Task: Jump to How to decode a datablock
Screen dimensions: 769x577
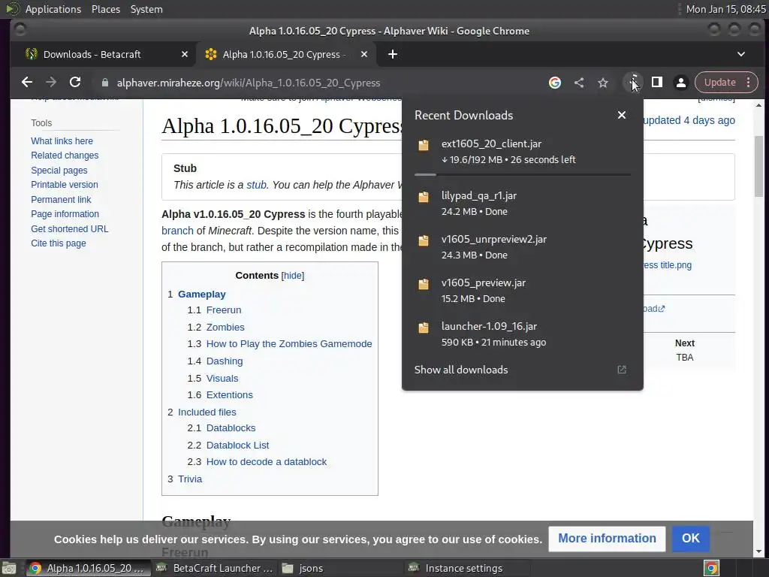Action: (267, 462)
